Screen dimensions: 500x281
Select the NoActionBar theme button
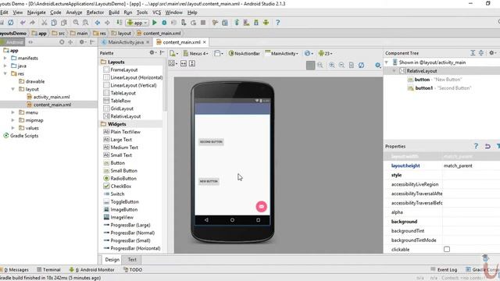245,54
